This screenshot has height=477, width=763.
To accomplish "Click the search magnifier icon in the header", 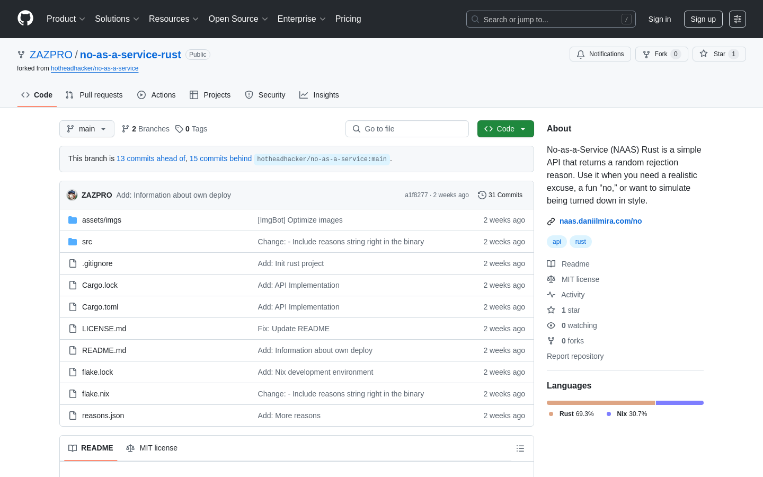I will click(x=475, y=19).
